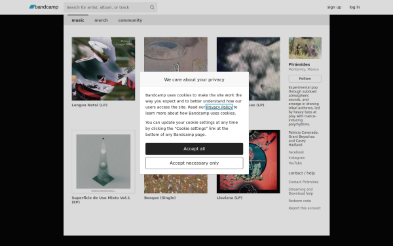Click the Monterrey, Mexico location text
Screen dimensions: 393x246
(303, 70)
